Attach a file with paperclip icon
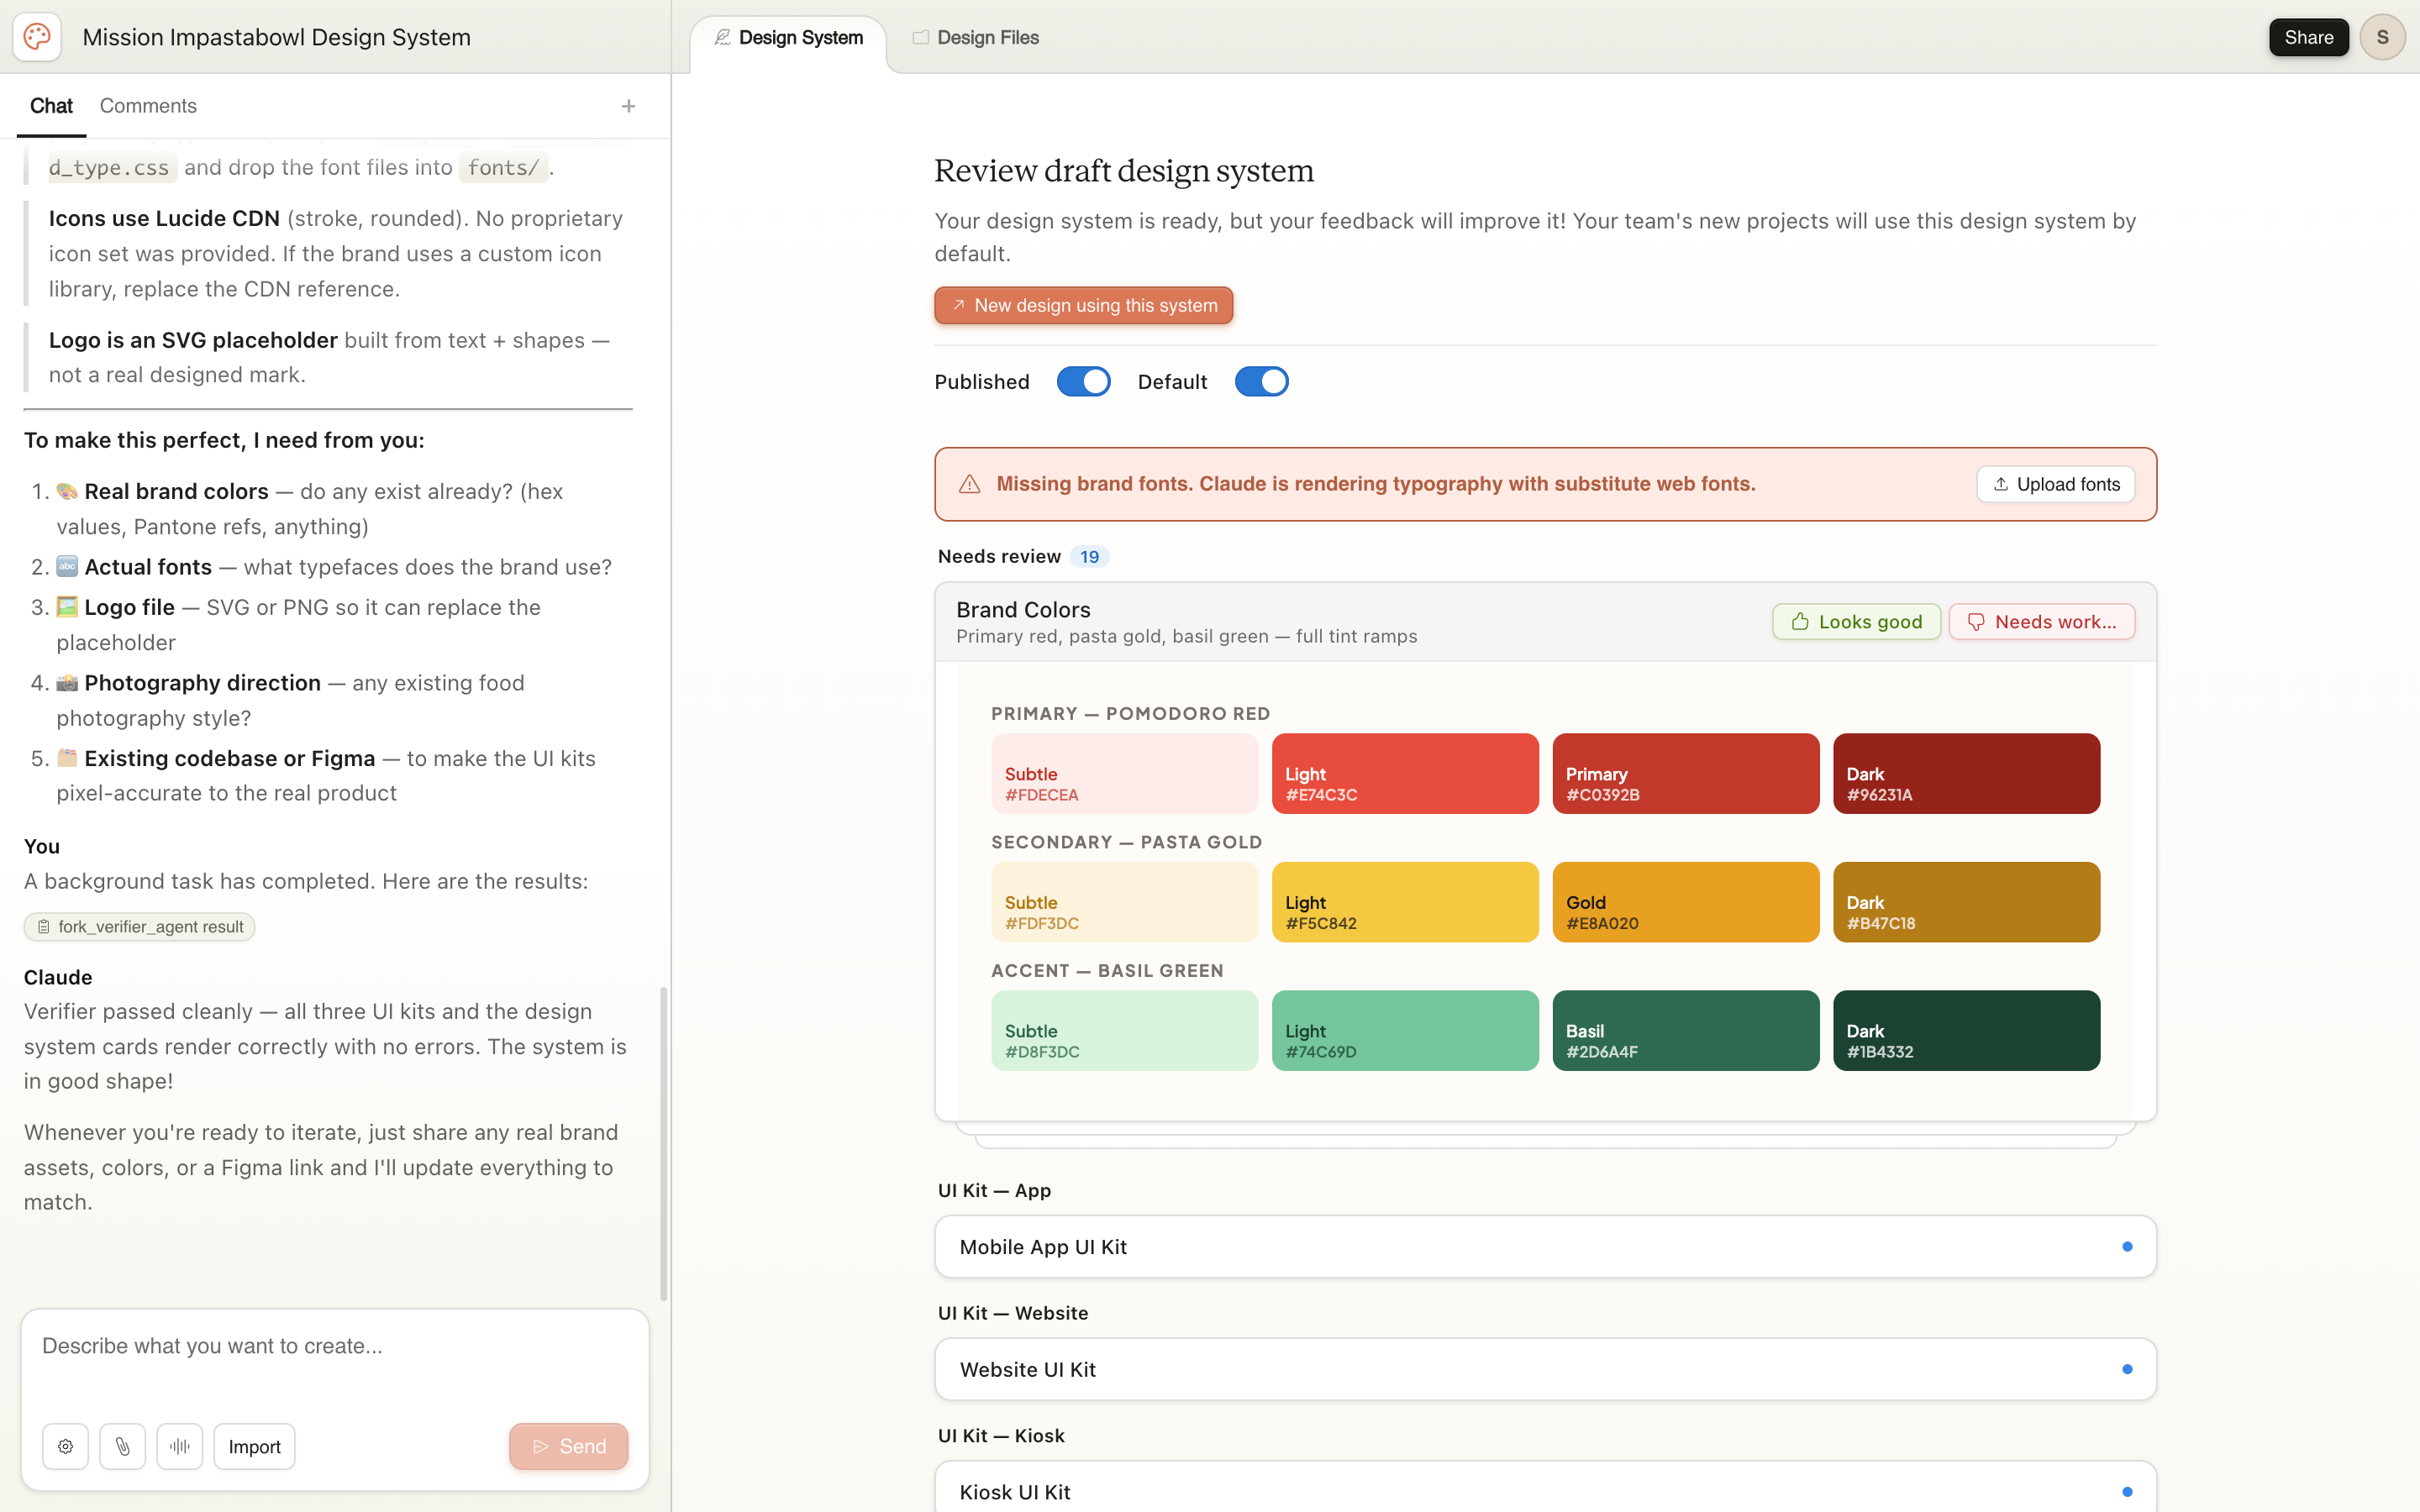This screenshot has height=1512, width=2420. (123, 1446)
